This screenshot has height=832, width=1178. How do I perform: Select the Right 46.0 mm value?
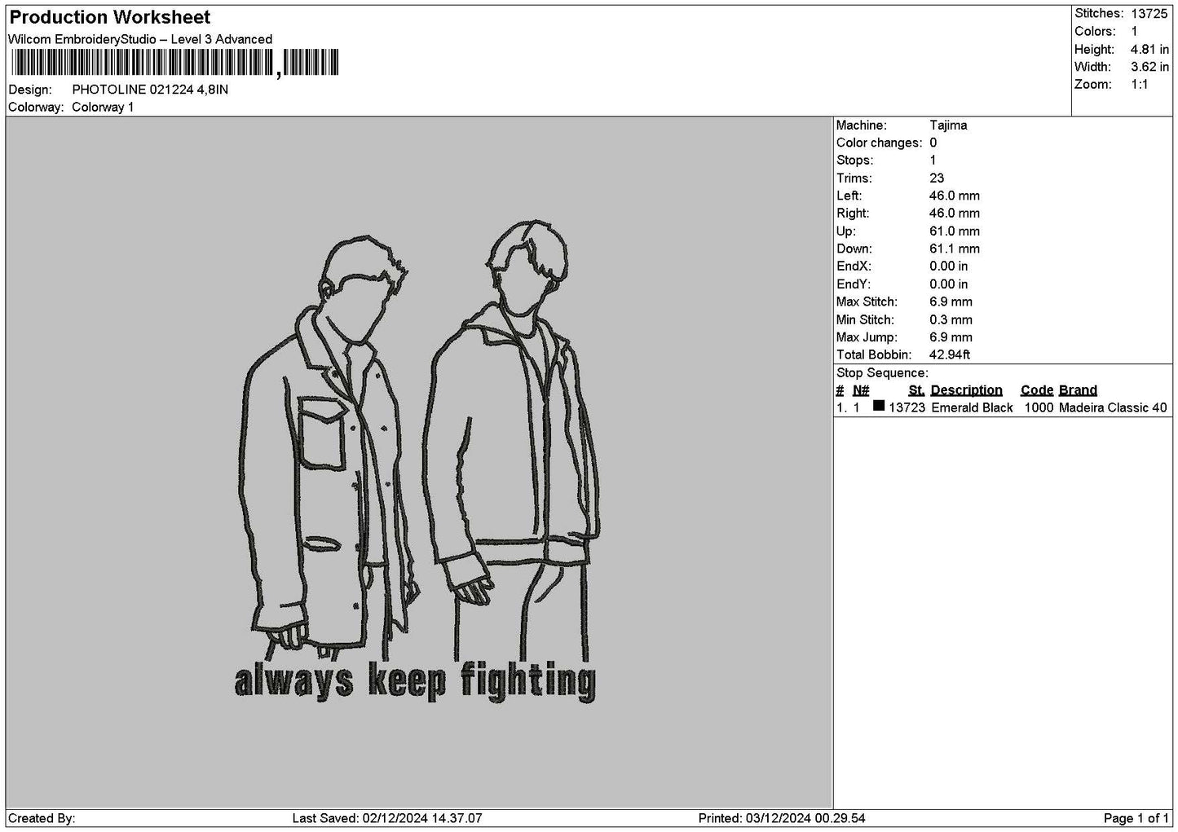(x=955, y=214)
